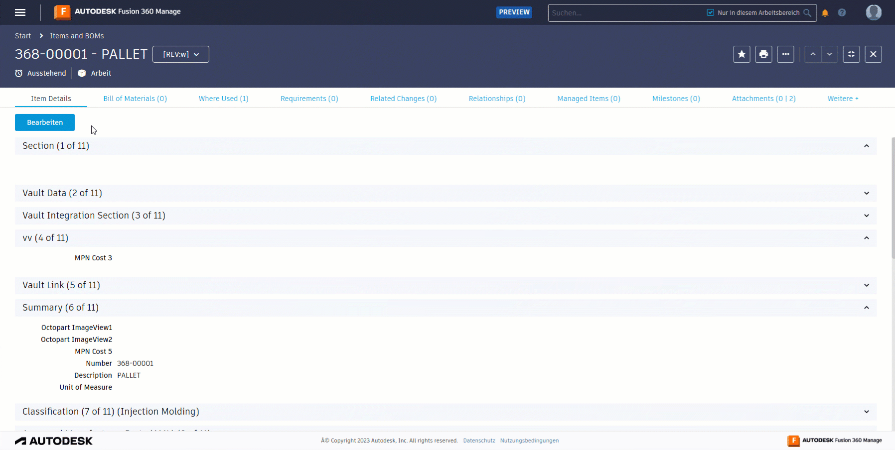
Task: Click the Arbeit cube icon
Action: click(x=82, y=73)
